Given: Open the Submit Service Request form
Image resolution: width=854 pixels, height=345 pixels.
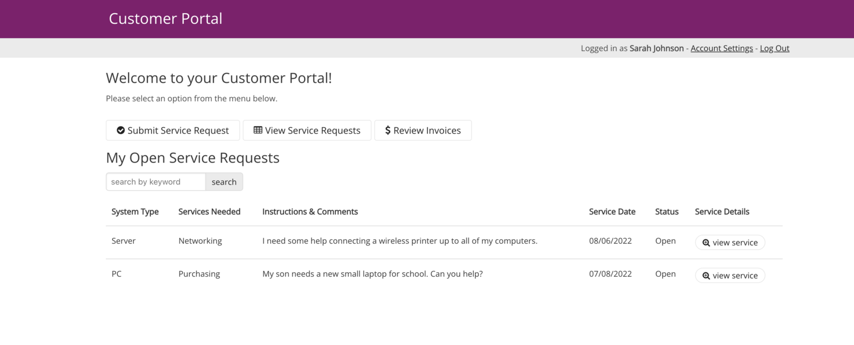Looking at the screenshot, I should 173,130.
